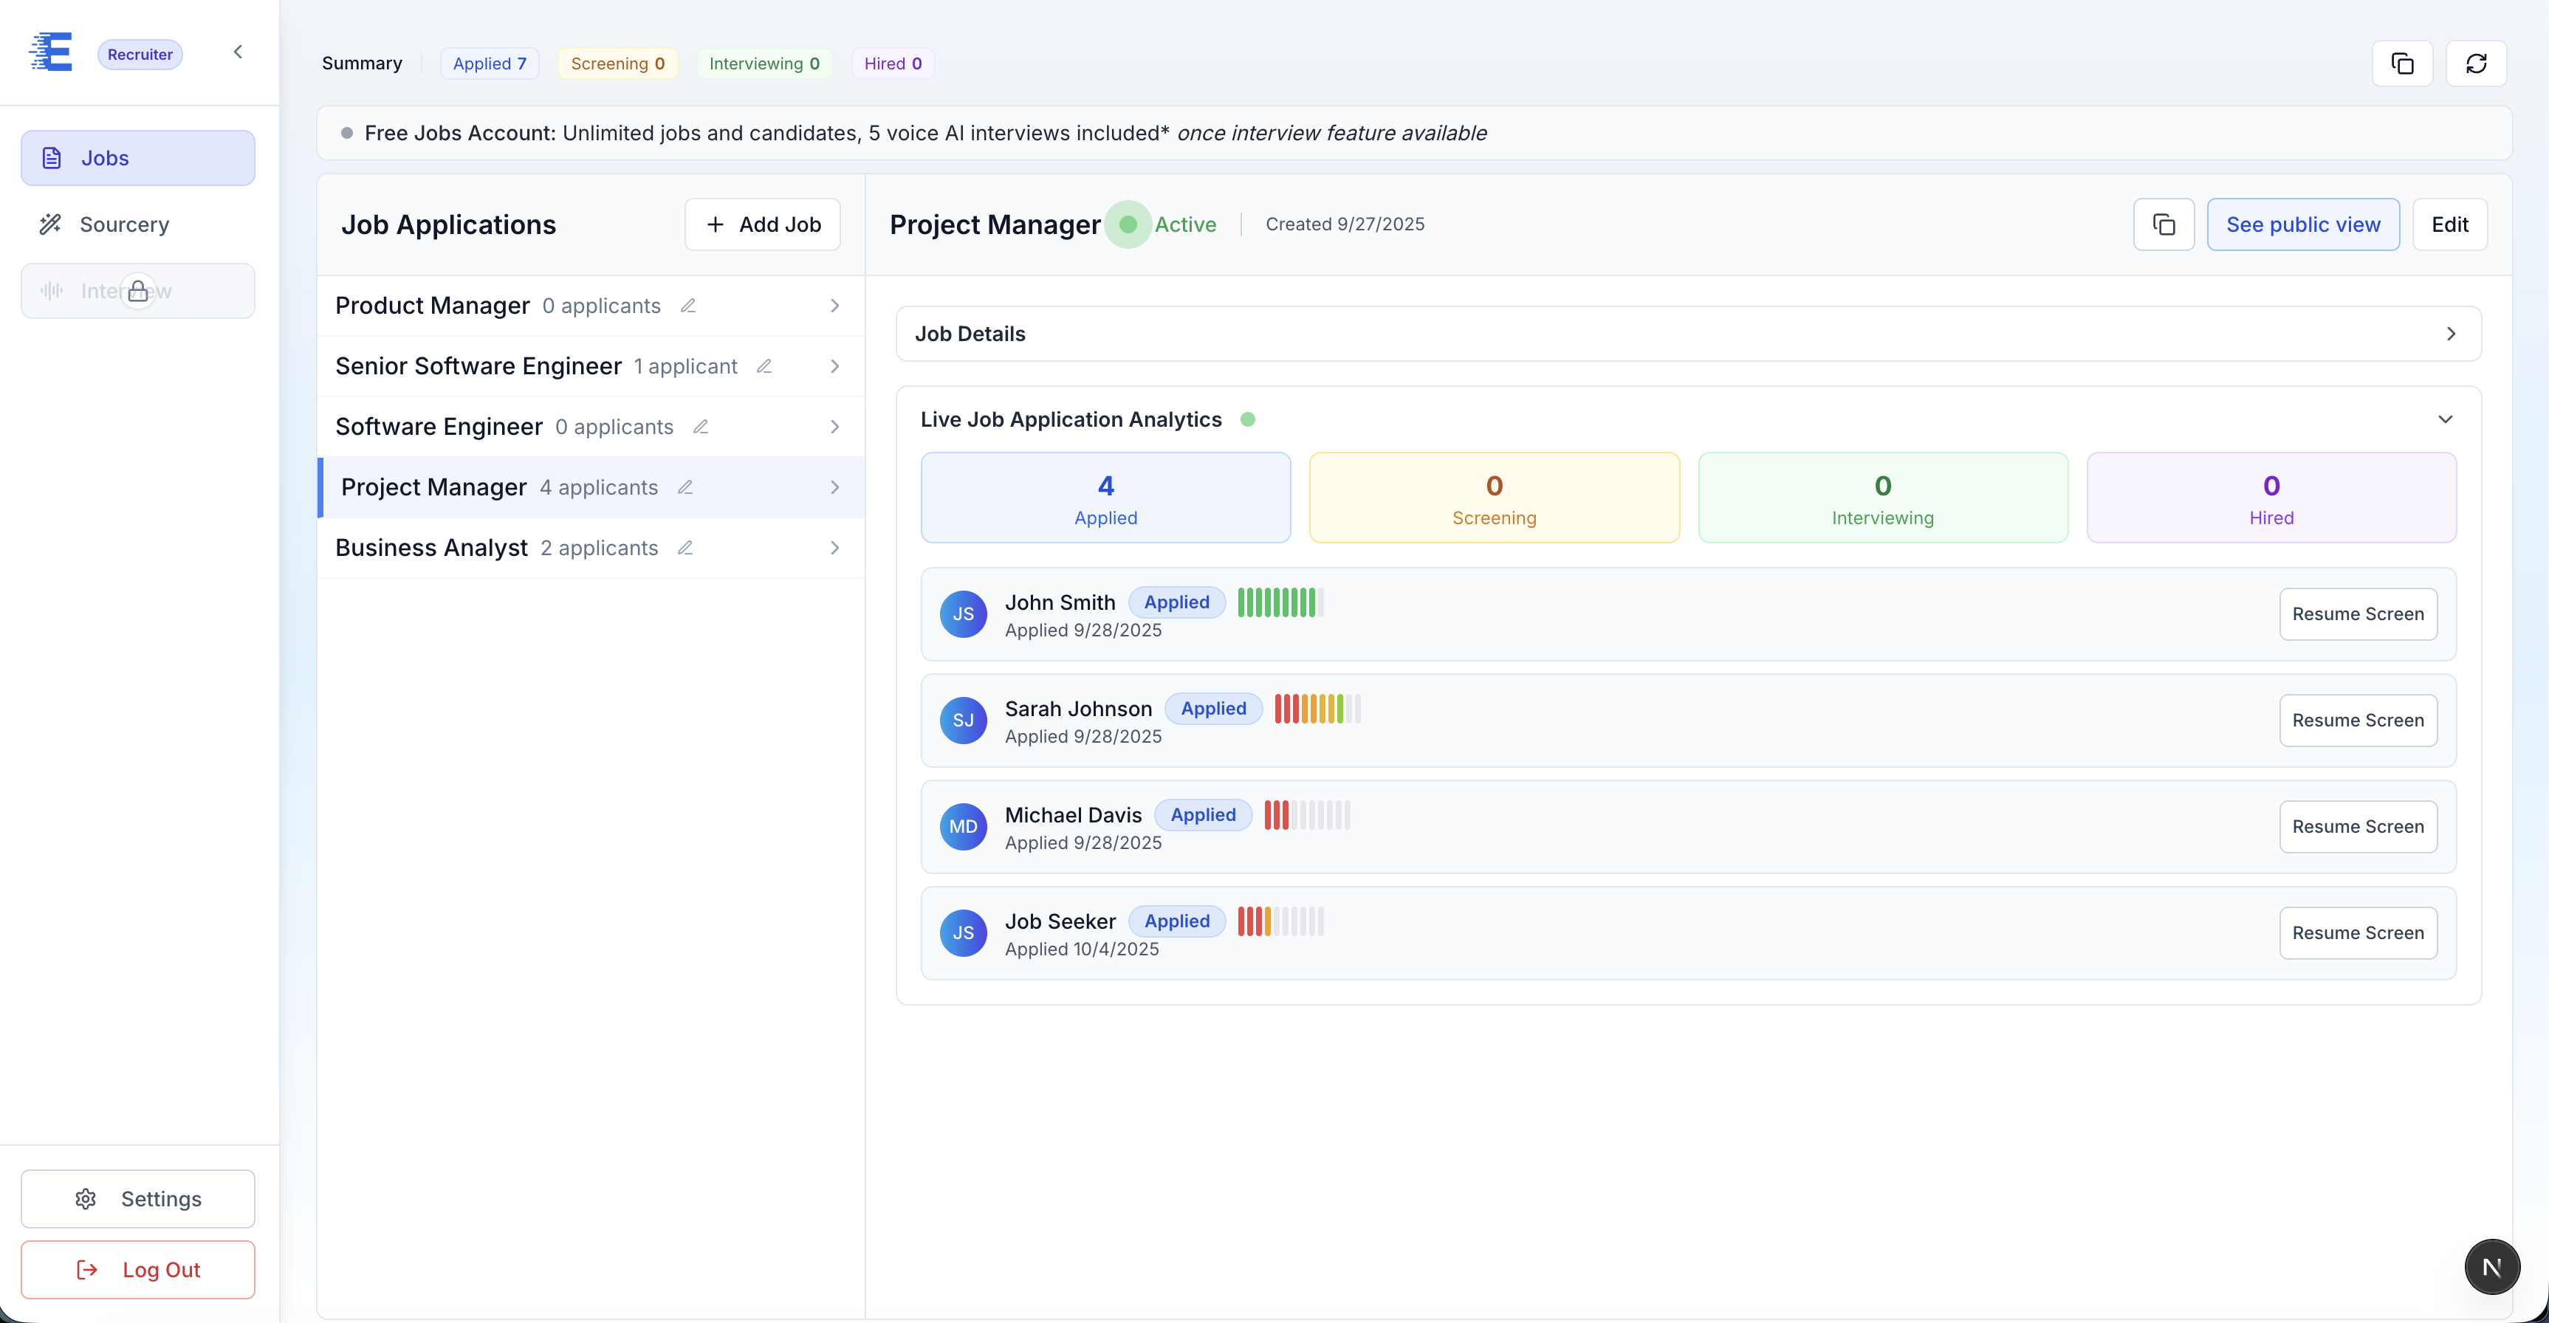Collapse sidebar using the left chevron
2549x1323 pixels.
tap(238, 52)
